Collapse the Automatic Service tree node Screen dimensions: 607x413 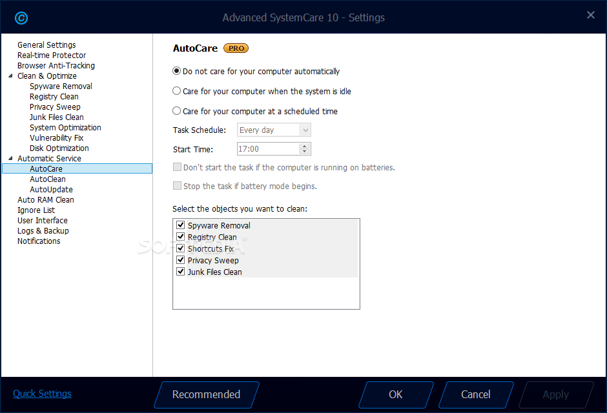click(10, 158)
